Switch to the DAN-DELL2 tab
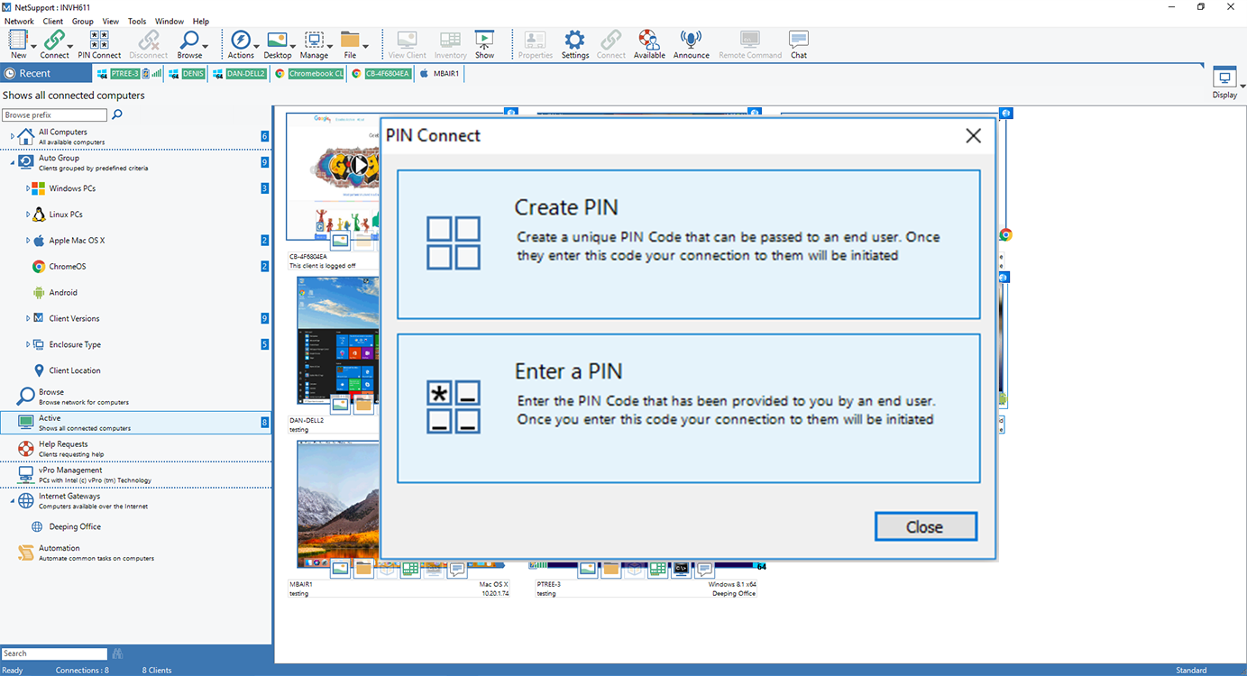The image size is (1247, 676). (240, 74)
